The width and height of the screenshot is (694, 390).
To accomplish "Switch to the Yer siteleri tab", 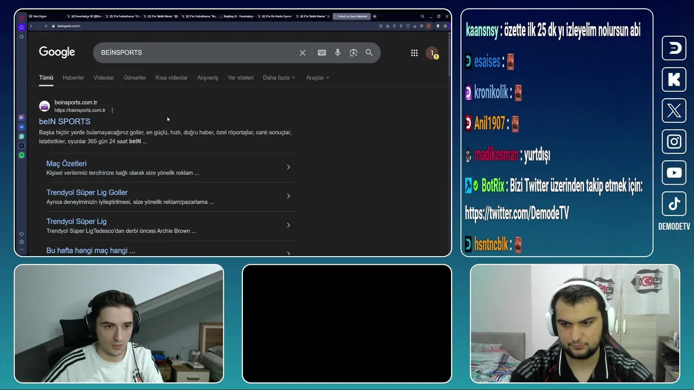I will (241, 77).
